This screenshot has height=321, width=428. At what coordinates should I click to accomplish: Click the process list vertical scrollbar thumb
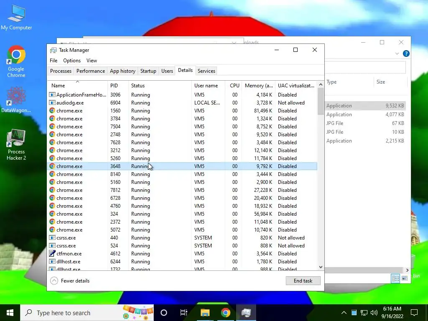pyautogui.click(x=321, y=101)
